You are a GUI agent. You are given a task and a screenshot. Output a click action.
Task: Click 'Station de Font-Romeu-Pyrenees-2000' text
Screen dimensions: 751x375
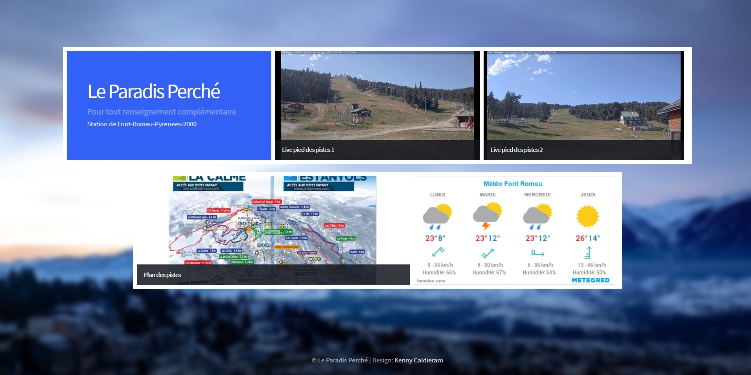[x=142, y=124]
